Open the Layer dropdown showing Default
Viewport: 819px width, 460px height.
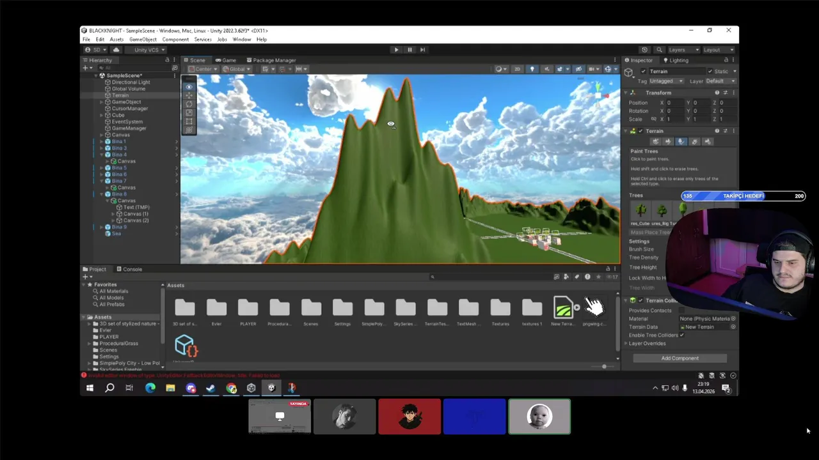[x=719, y=81]
